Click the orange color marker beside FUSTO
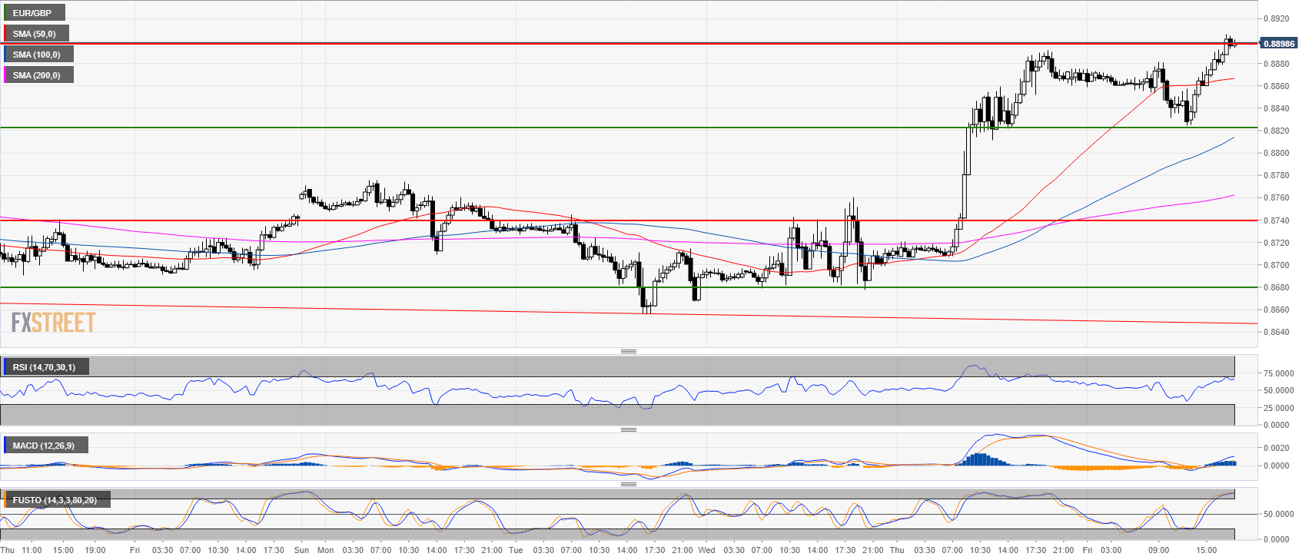The height and width of the screenshot is (560, 1312). coord(5,500)
